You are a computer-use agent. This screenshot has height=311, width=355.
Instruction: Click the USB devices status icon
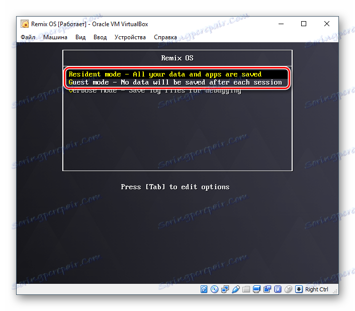[x=236, y=289]
